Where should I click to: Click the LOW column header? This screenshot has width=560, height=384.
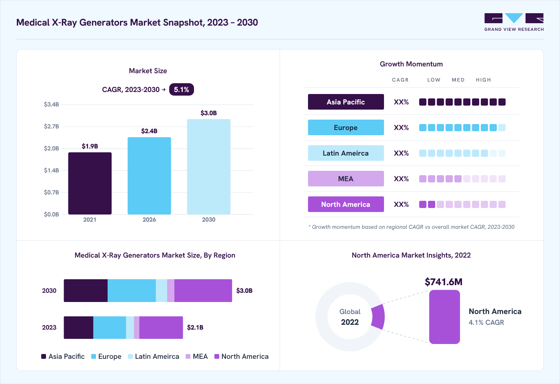pos(434,80)
